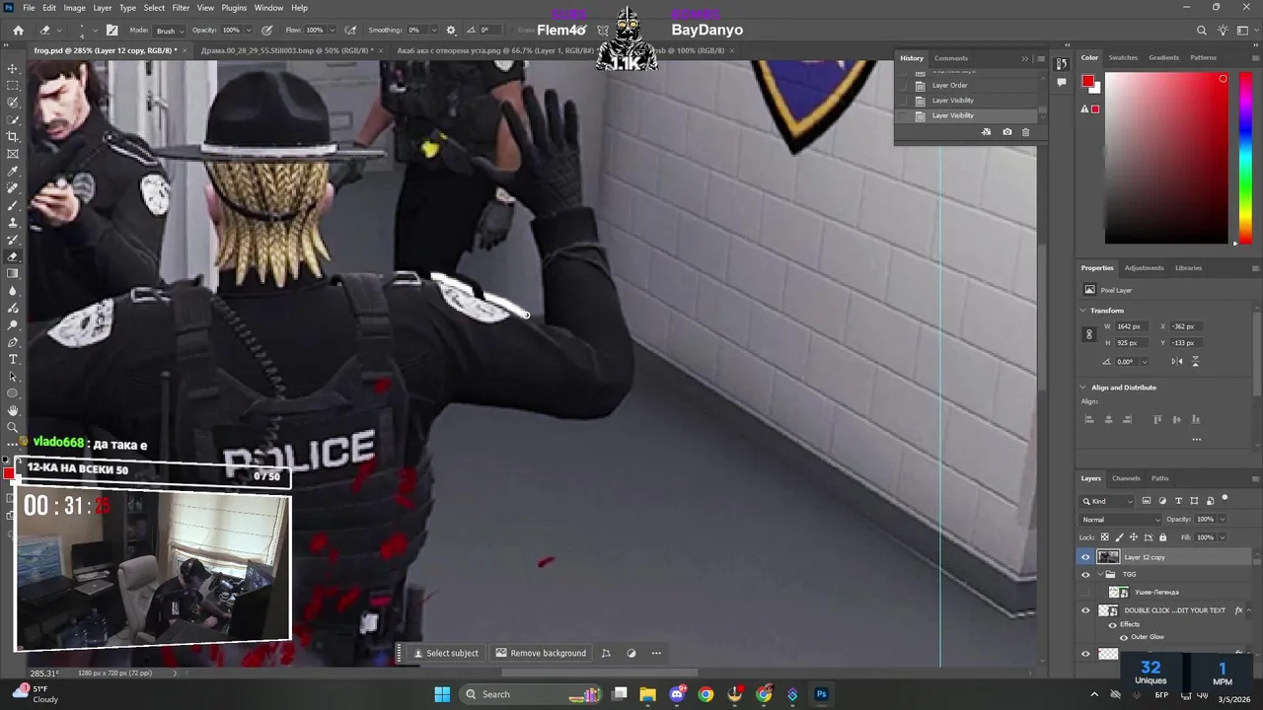1263x710 pixels.
Task: Select the Eraser tool in toolbar
Action: (13, 256)
